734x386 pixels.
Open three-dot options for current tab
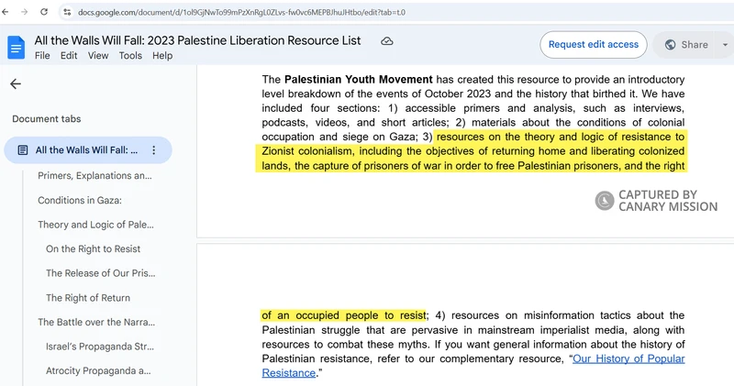[x=153, y=150]
